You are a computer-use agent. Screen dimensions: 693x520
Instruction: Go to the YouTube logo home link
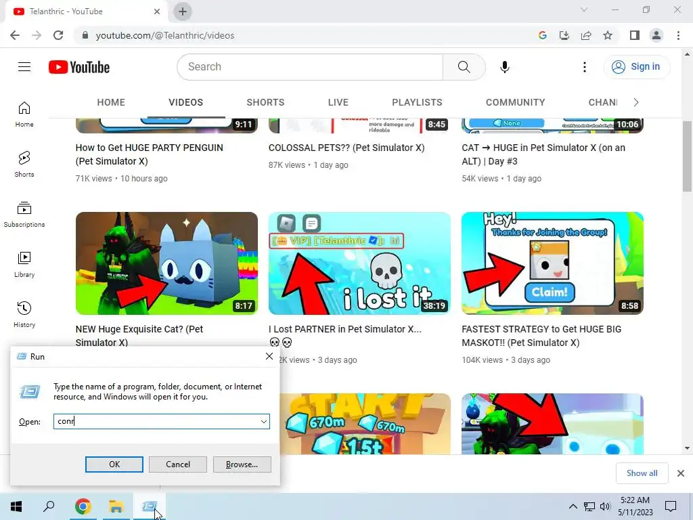(x=79, y=67)
